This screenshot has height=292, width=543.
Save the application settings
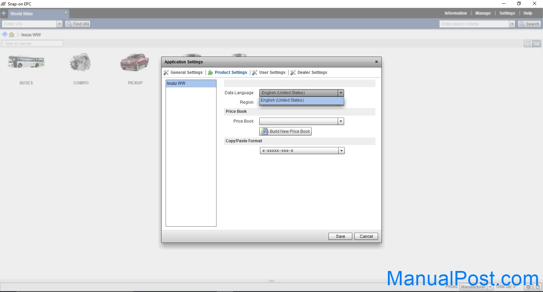pos(340,236)
